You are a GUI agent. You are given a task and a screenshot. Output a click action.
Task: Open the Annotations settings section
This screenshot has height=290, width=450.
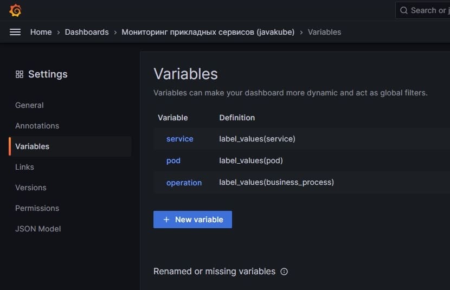(37, 126)
